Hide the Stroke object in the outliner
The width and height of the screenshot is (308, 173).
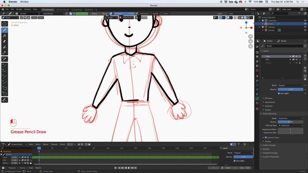coord(305,24)
